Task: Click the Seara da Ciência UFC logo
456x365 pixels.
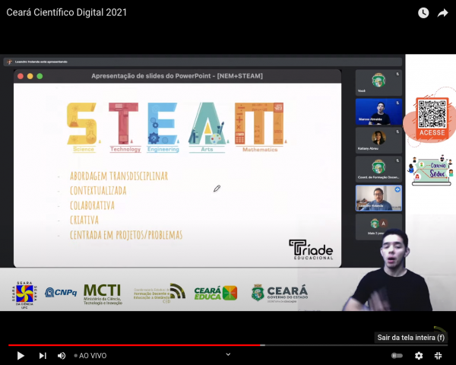Action: click(25, 295)
